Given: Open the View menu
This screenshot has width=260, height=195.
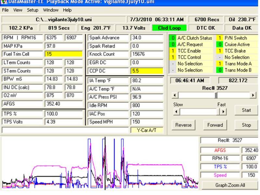Looking at the screenshot, I should 18,10.
